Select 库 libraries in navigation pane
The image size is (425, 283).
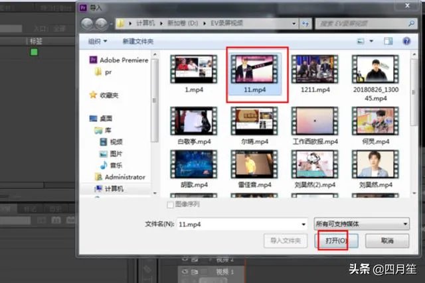(x=103, y=130)
